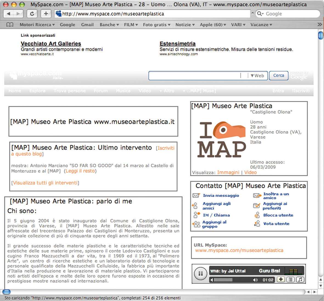The height and width of the screenshot is (301, 324).
Task: Open the Gmail bookmark
Action: pos(87,25)
